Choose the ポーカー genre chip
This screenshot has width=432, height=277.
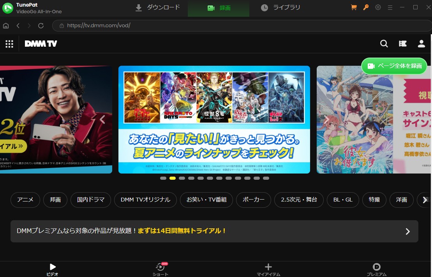[254, 200]
